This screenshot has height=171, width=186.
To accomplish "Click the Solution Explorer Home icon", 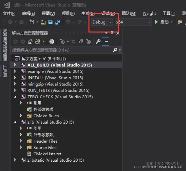I will [30, 42].
